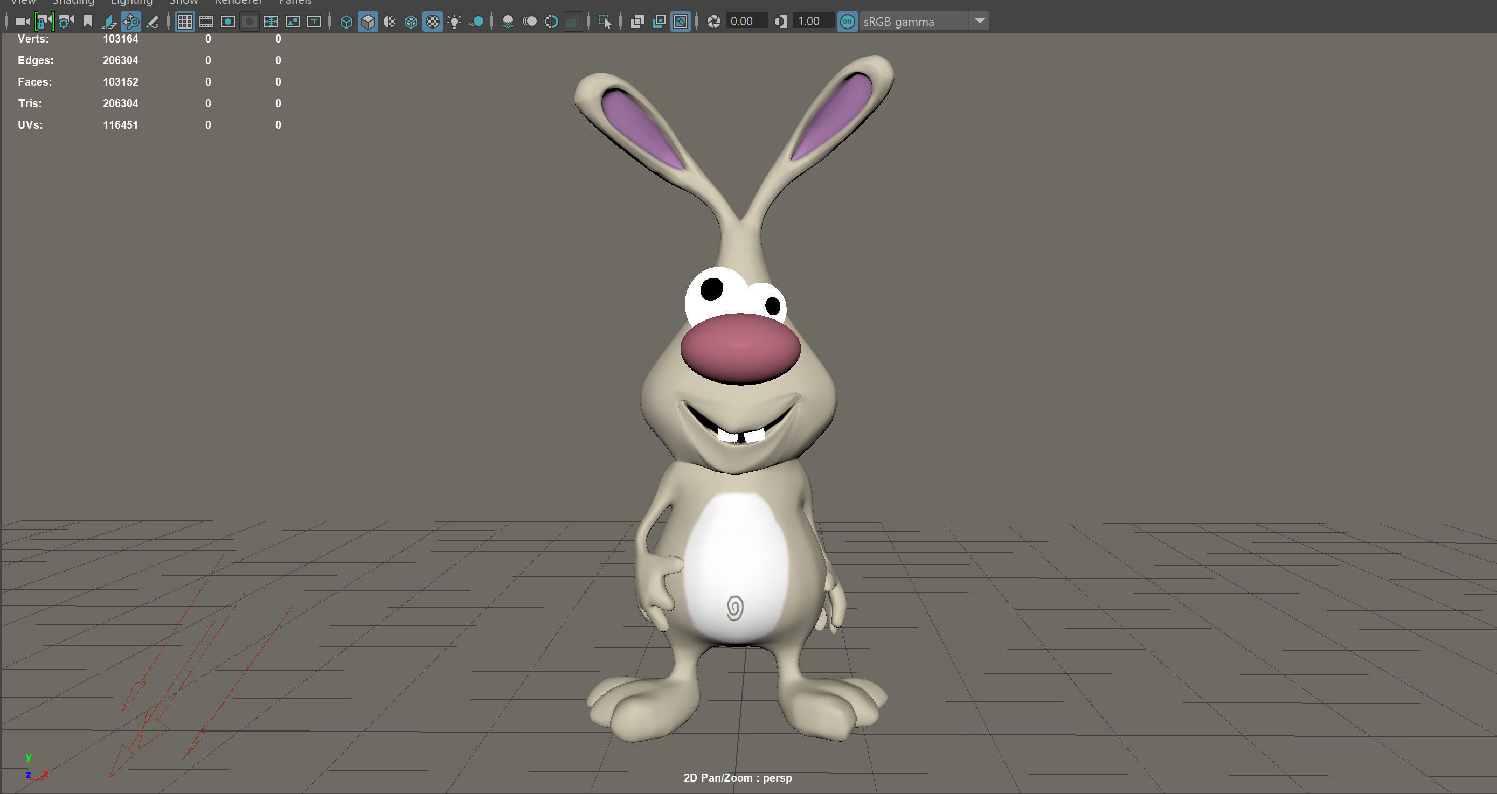
Task: Toggle the Resolution Gate icon
Action: 228,22
